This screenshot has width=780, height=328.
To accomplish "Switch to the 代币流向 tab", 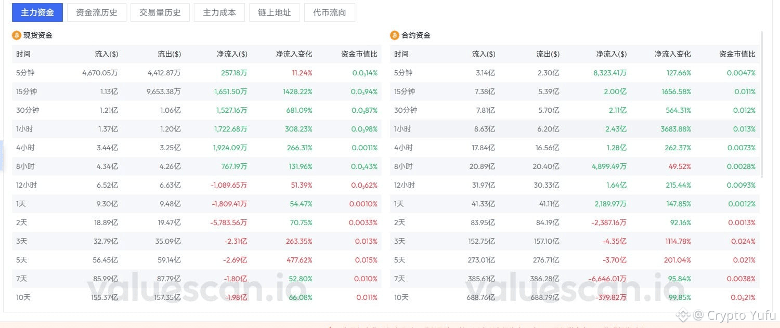I will tap(330, 12).
